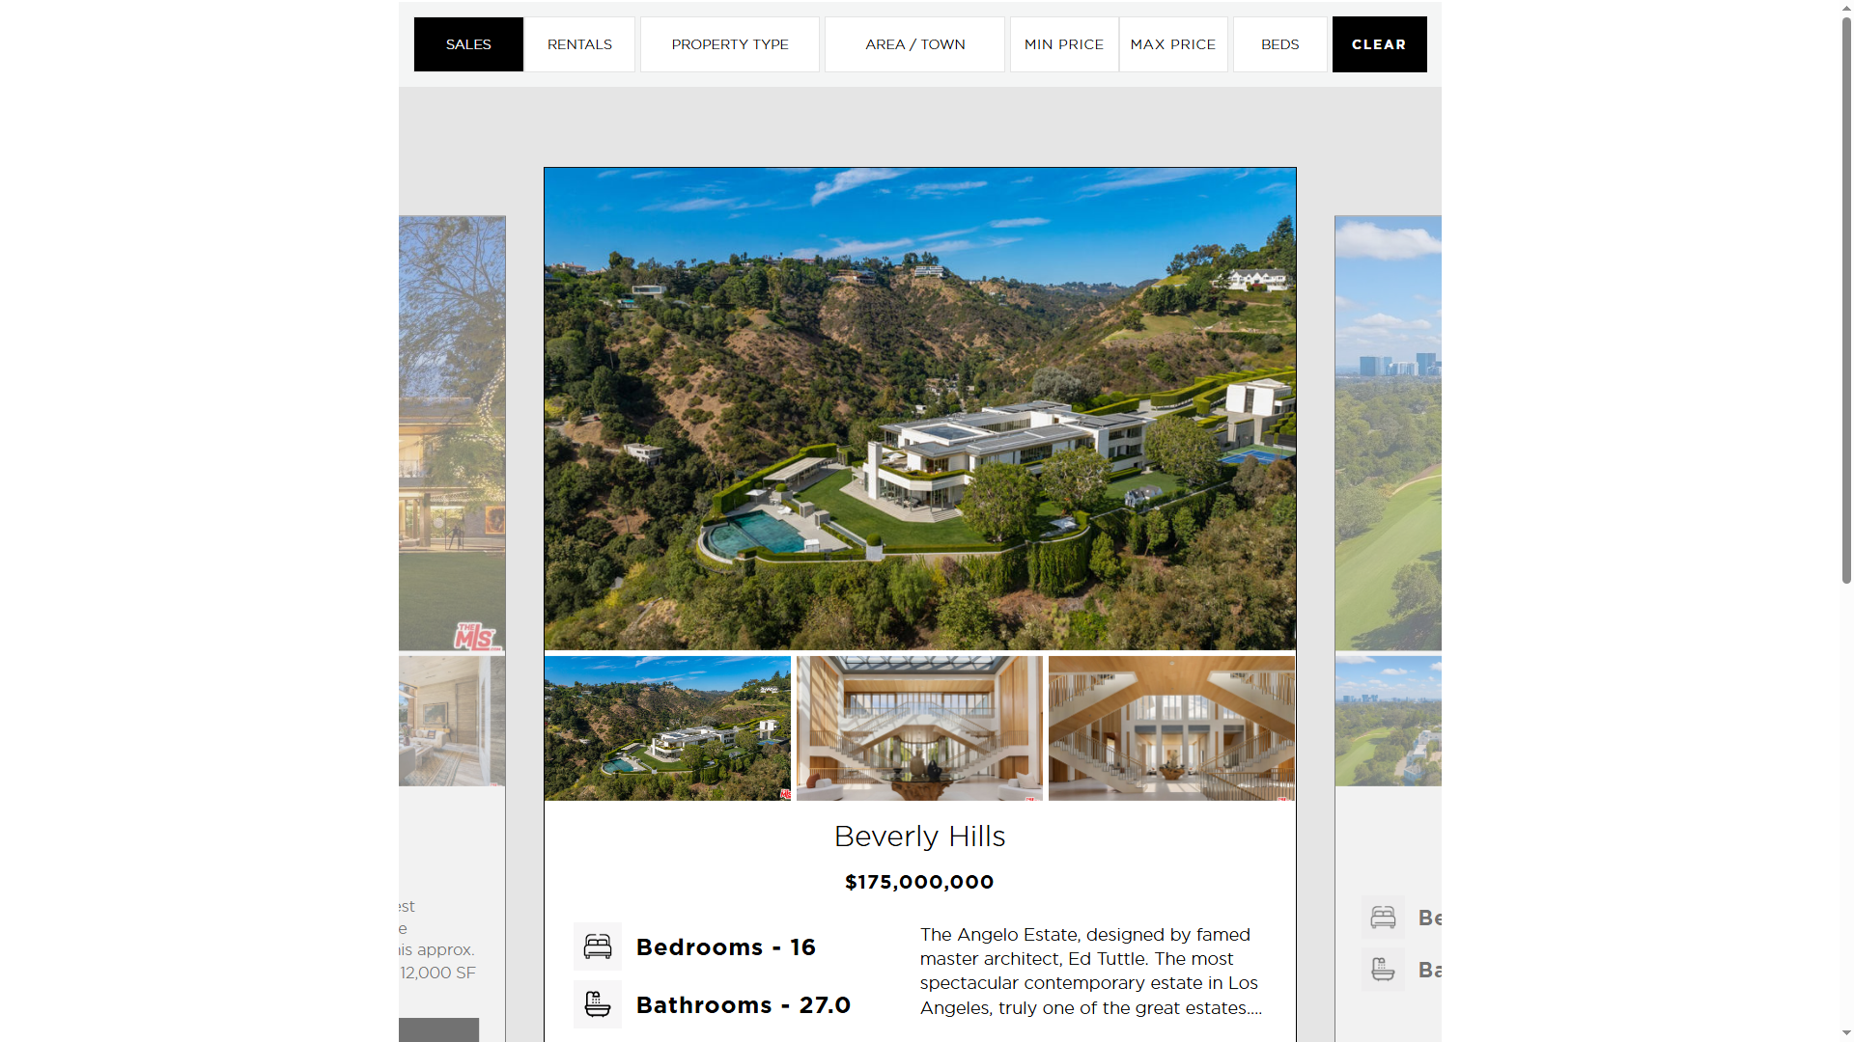Open the Beverly Hills listing title

click(x=919, y=836)
